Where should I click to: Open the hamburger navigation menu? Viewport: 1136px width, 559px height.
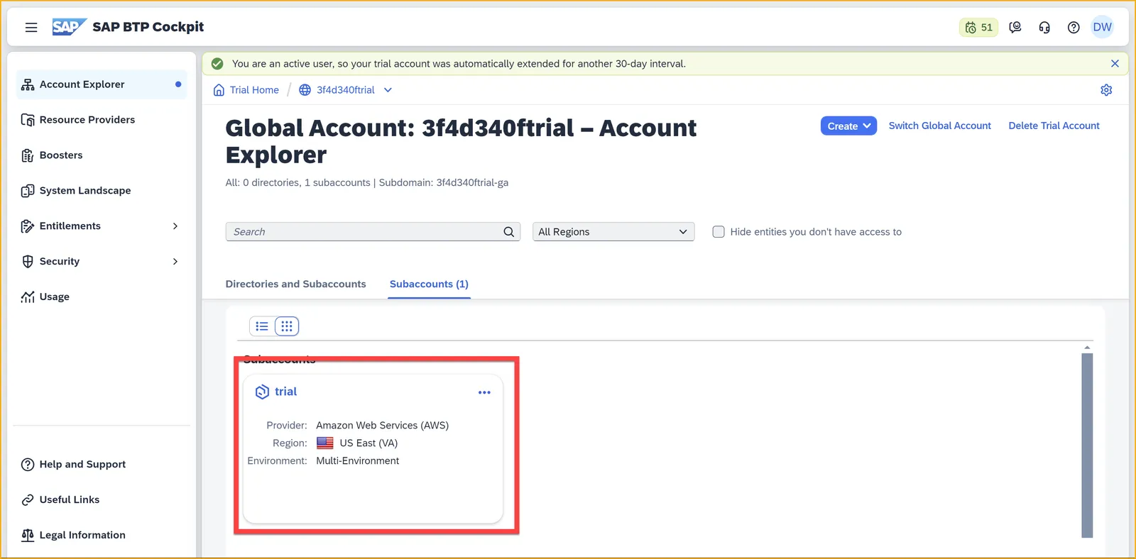[31, 28]
